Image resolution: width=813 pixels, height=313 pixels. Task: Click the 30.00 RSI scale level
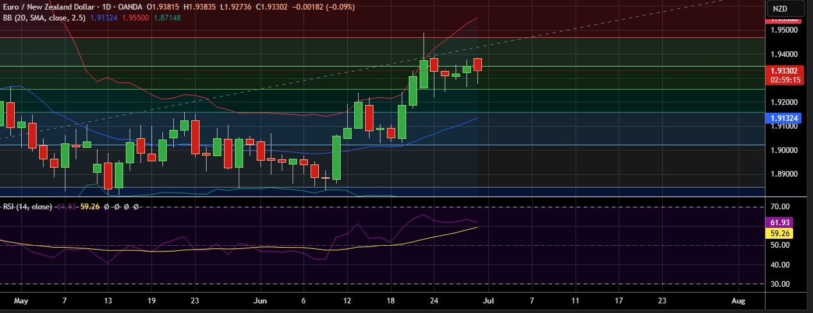(x=780, y=284)
